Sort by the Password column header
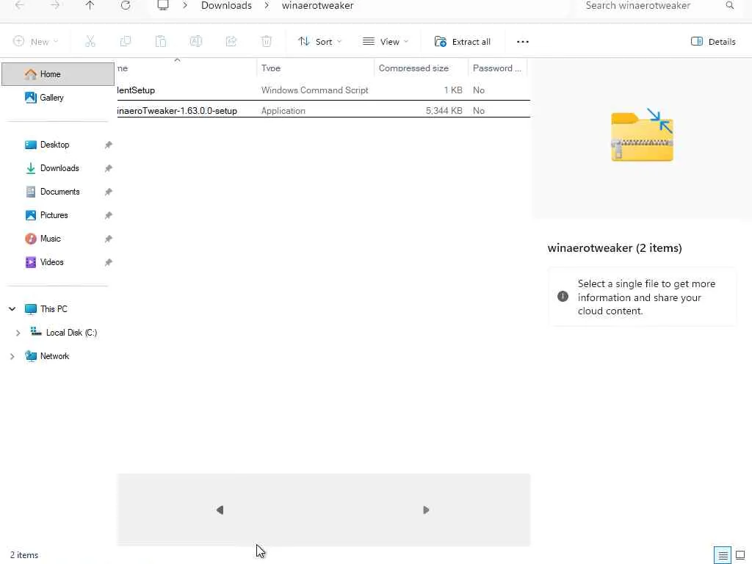Image resolution: width=752 pixels, height=564 pixels. [497, 68]
